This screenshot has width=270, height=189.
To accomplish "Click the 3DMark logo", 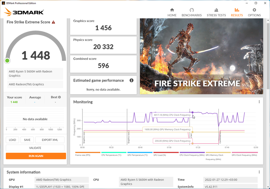I will point(24,12).
